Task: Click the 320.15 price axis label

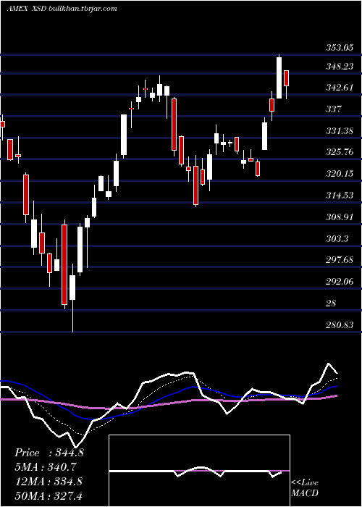Action: [x=339, y=174]
